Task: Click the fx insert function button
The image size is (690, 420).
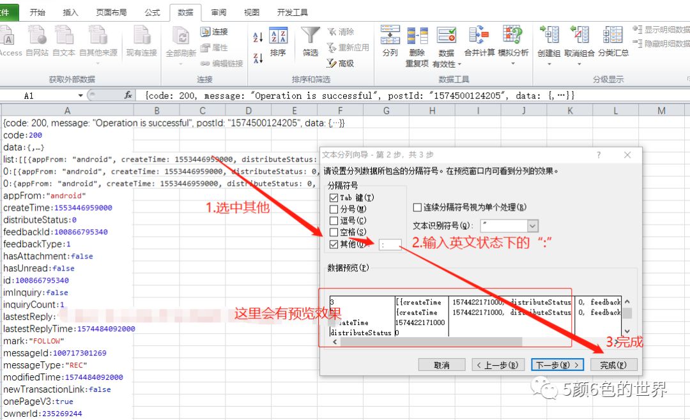Action: pos(128,95)
